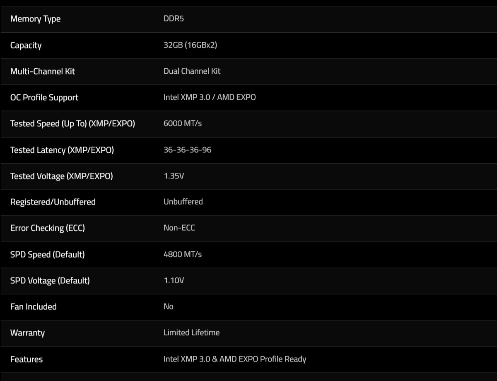The width and height of the screenshot is (497, 381).
Task: Click the Registered/Unbuffered row label
Action: [53, 202]
